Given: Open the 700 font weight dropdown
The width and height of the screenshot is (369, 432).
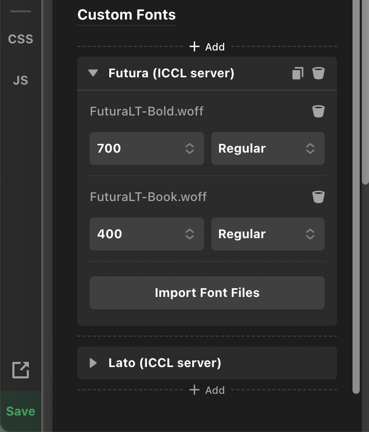Looking at the screenshot, I should (147, 148).
